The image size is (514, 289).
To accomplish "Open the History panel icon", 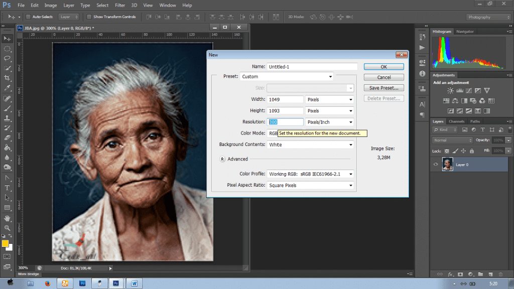I will [422, 37].
